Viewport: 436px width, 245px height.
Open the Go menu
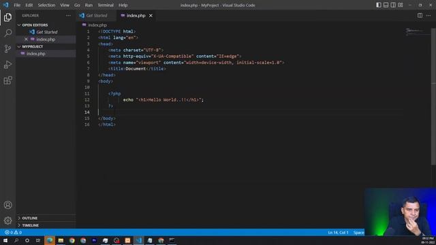(77, 5)
